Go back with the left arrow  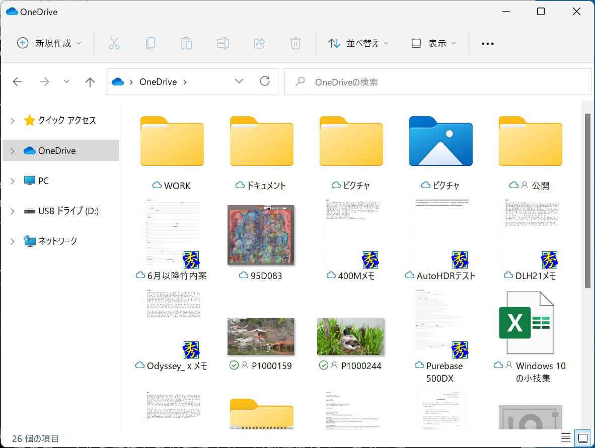coord(18,81)
